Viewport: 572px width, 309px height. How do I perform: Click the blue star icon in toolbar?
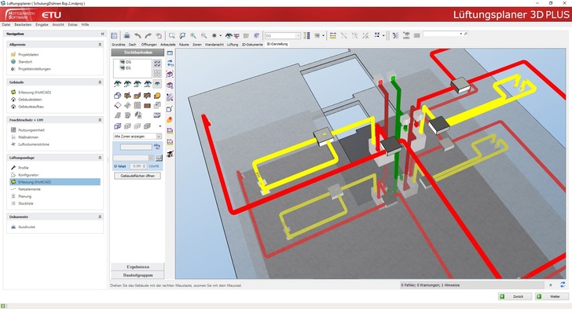256,35
